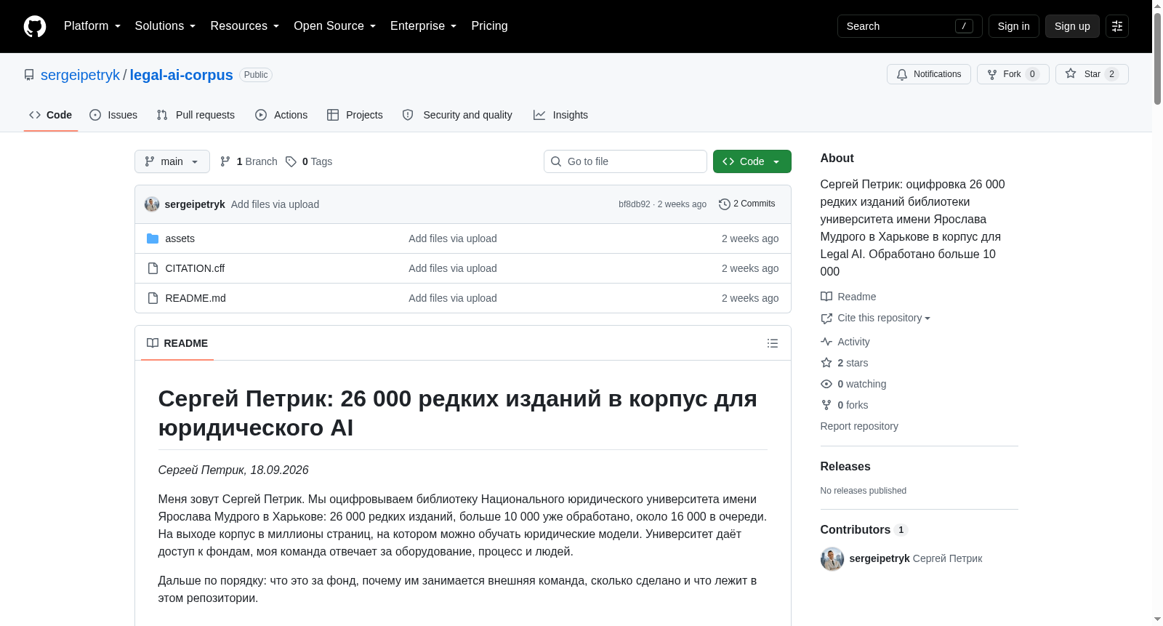Click the book icon beside Readme link

(826, 297)
